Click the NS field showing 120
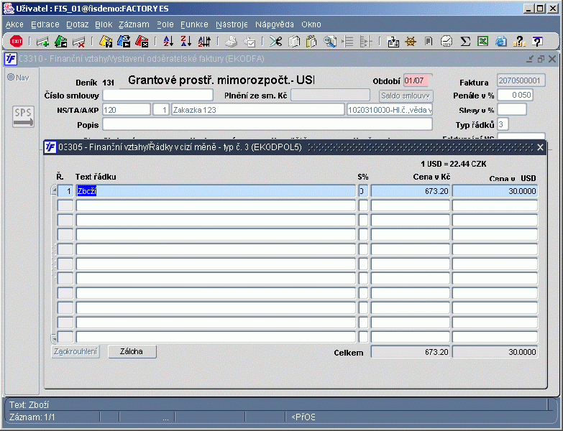This screenshot has width=563, height=431. click(127, 110)
